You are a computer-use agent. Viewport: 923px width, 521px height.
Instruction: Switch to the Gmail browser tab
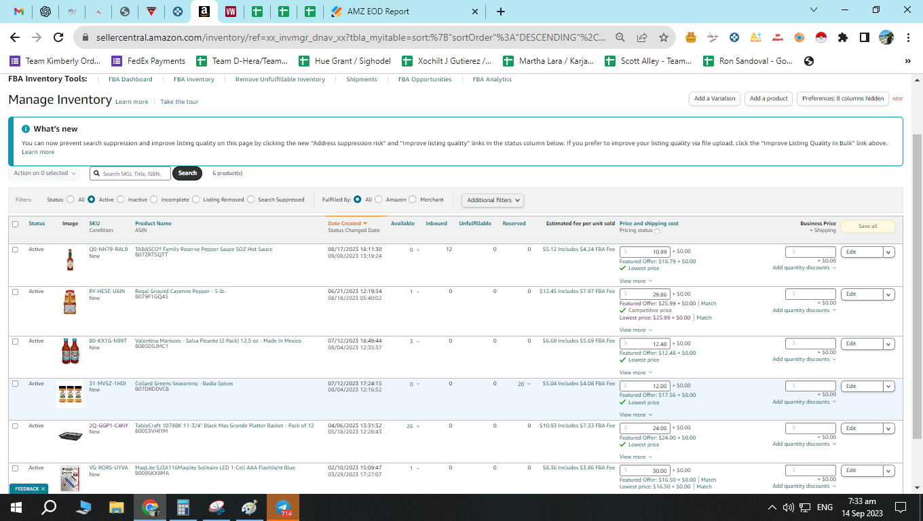19,12
